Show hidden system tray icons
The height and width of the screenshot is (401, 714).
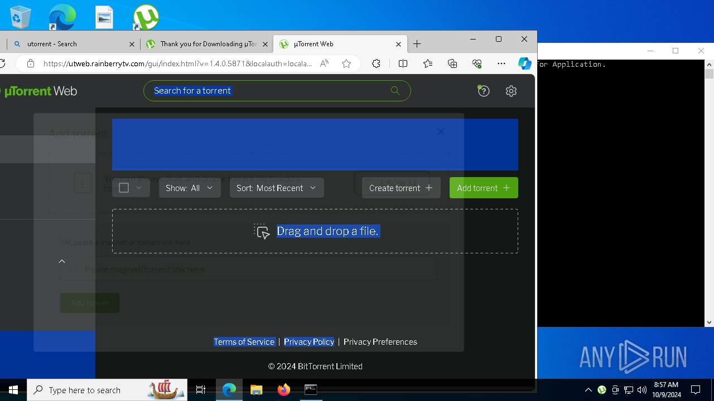pyautogui.click(x=588, y=390)
